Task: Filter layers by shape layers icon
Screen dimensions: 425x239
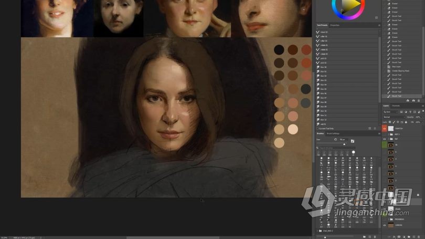Action: 415,112
